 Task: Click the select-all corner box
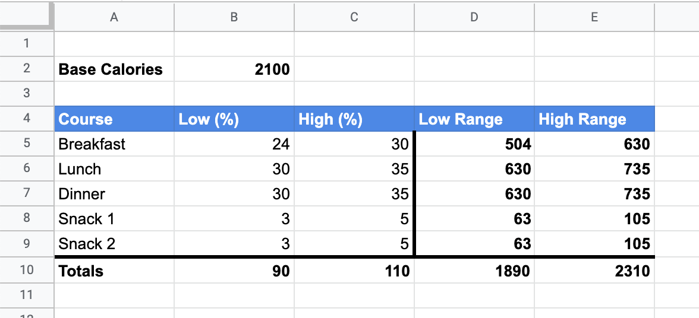point(26,17)
